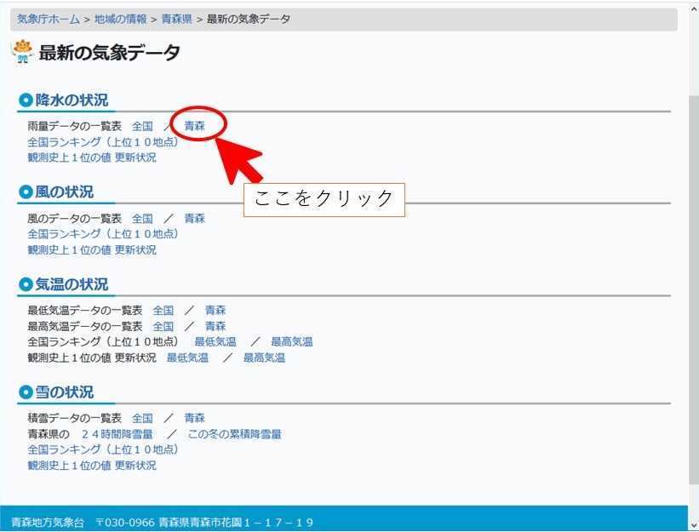Screen dimensions: 699x532
Task: Open 全国 link for 積雪データの一覧表
Action: [x=142, y=418]
